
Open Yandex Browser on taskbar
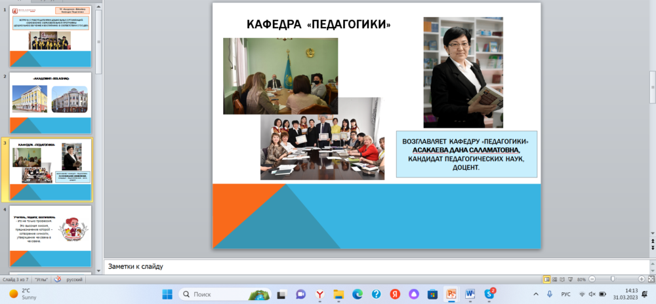[319, 294]
